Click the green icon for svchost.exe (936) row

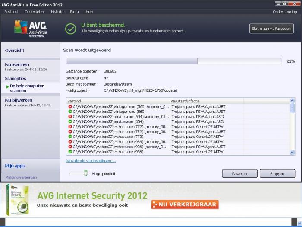coord(70,152)
